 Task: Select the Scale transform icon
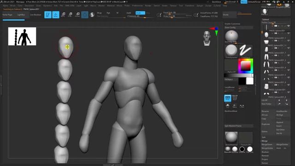click(x=70, y=15)
